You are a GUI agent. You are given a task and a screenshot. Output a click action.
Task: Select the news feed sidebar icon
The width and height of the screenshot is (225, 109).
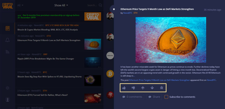pyautogui.click(x=8, y=28)
